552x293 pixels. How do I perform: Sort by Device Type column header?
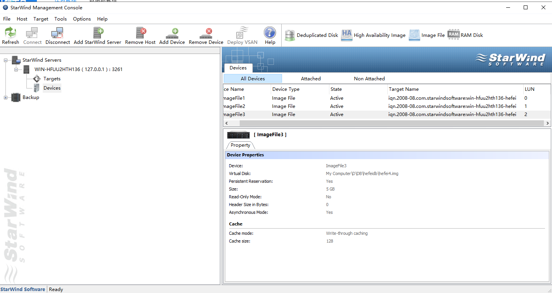[300, 89]
